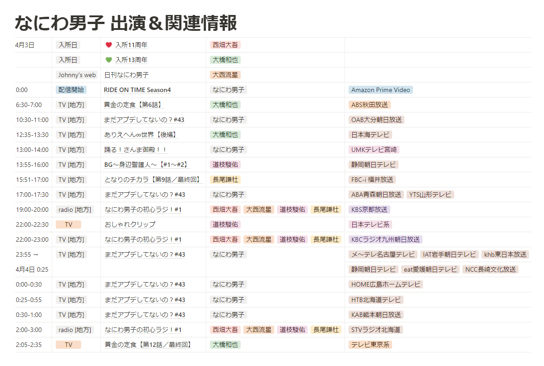Open 黄金の定食【第6話】 entry

[x=133, y=105]
